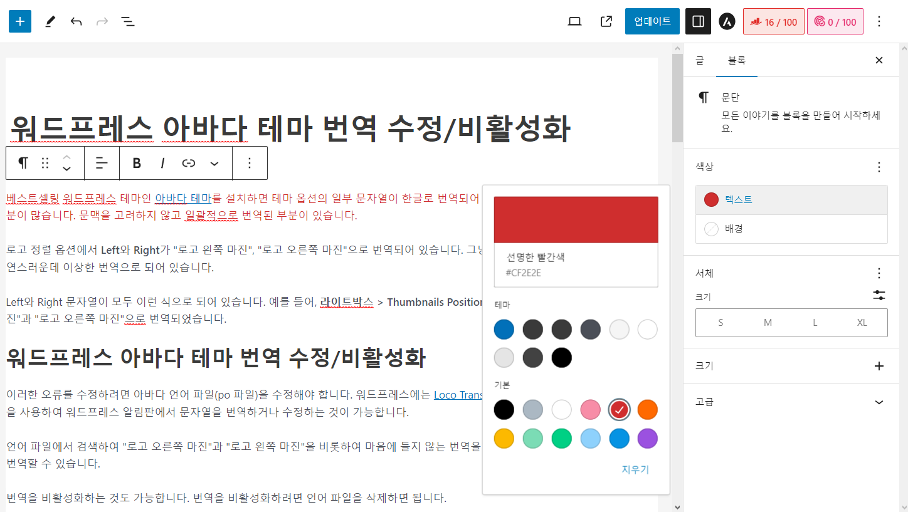Toggle custom font size controls icon
Screen dimensions: 908x512
[879, 296]
